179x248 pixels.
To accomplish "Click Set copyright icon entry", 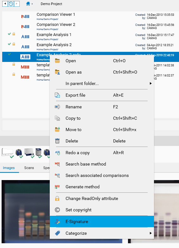I will pyautogui.click(x=57, y=210).
